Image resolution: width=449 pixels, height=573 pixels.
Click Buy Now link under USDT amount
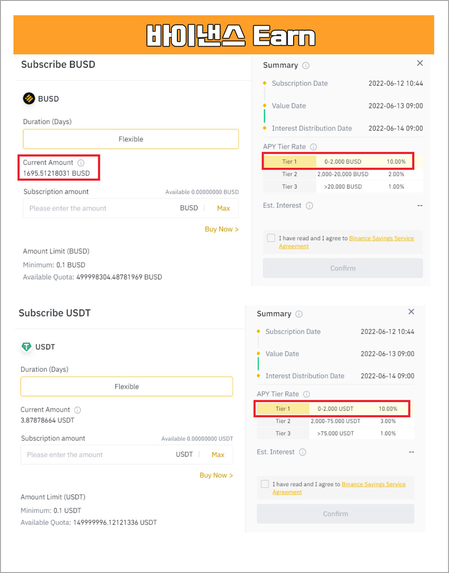click(216, 475)
